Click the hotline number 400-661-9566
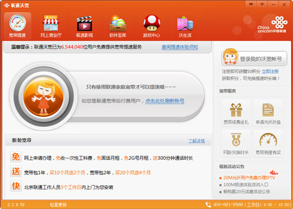The width and height of the screenshot is (293, 209). click(x=228, y=205)
